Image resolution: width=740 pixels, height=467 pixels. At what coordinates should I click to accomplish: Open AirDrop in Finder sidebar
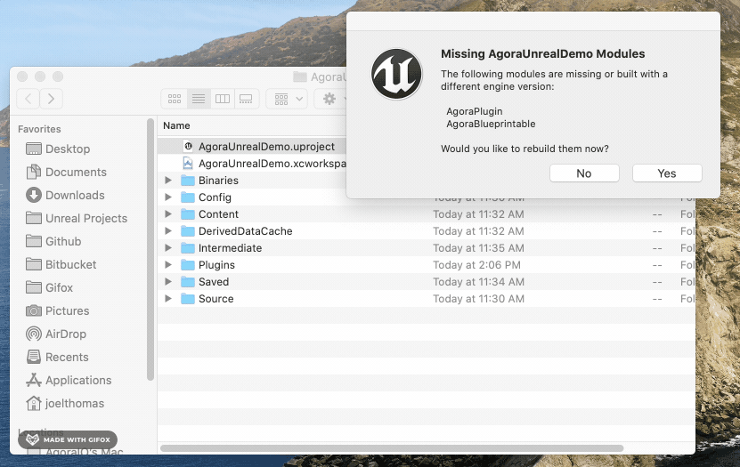click(x=56, y=334)
